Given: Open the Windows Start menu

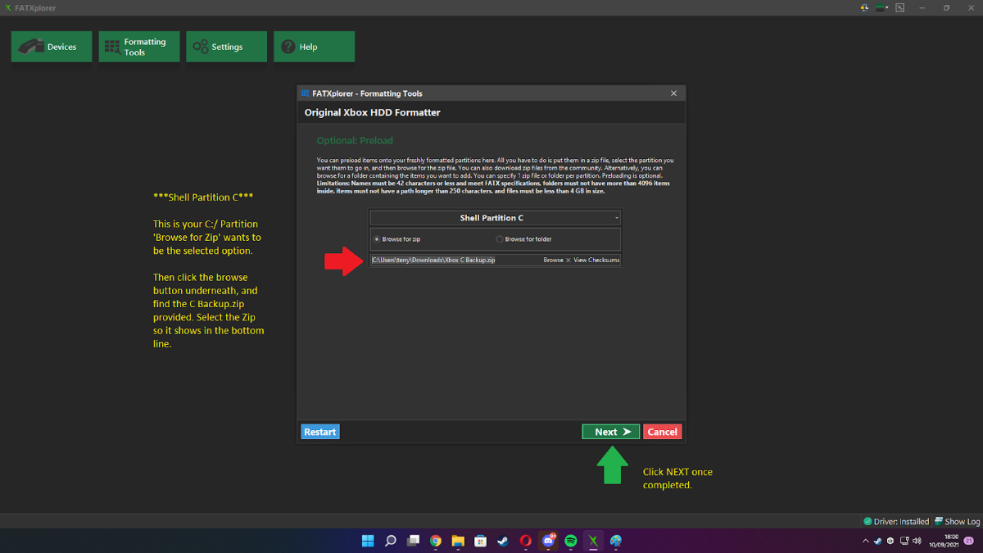Looking at the screenshot, I should (x=368, y=541).
